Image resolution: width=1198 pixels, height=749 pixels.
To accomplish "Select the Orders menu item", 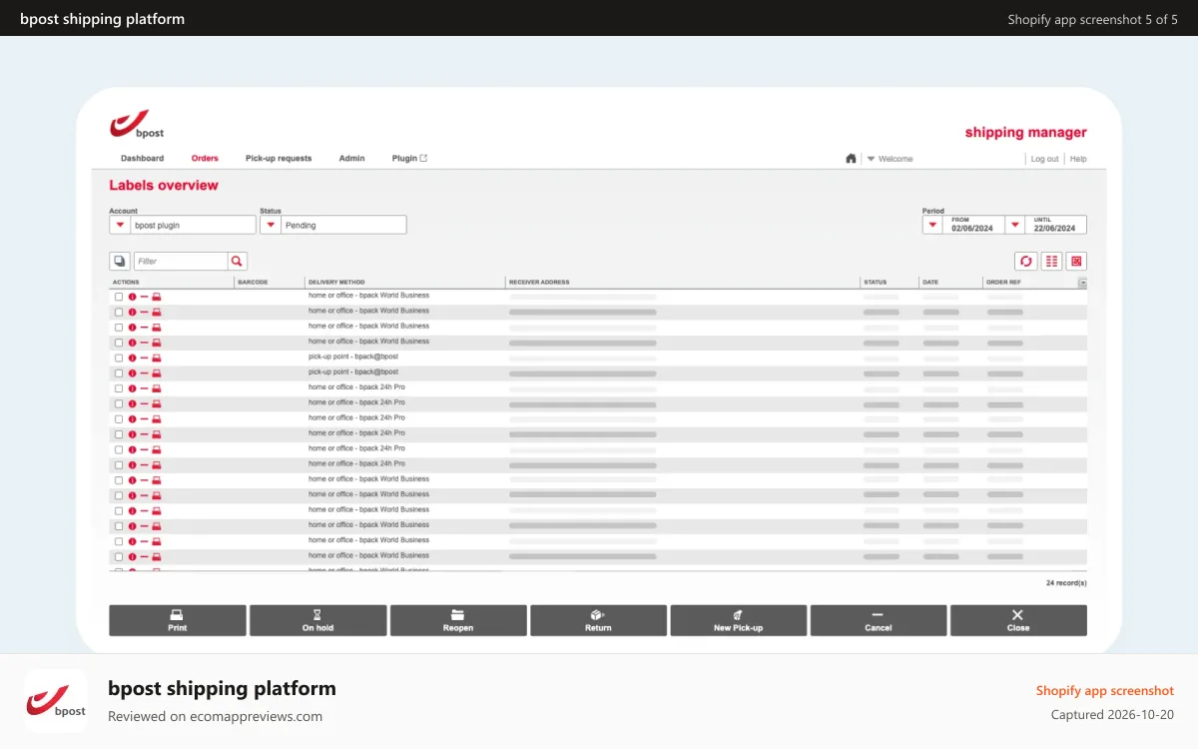I will [x=205, y=159].
